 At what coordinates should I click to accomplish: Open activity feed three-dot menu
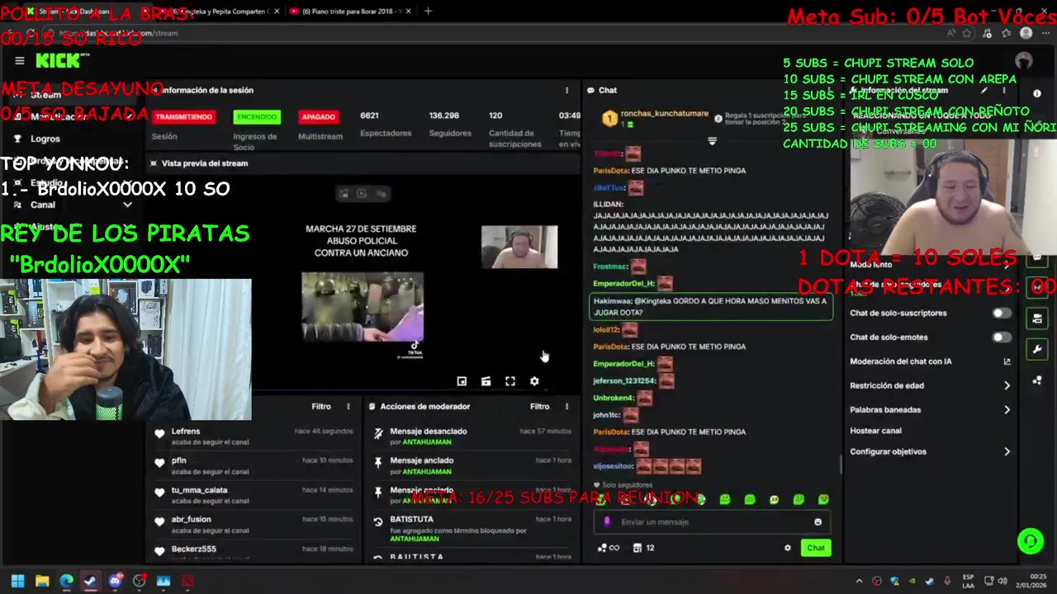point(348,406)
